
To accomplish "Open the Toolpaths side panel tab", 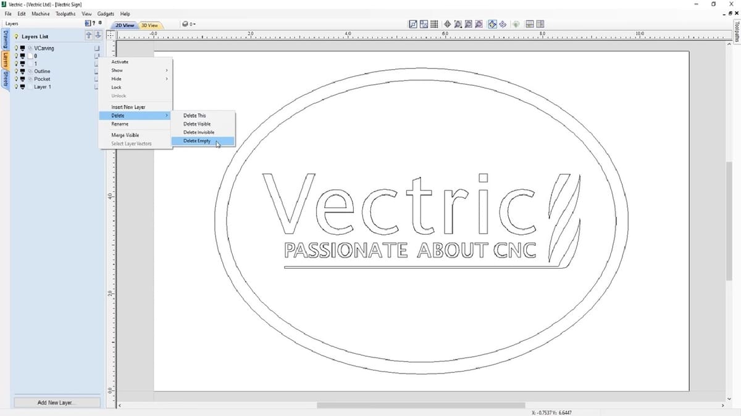I will [x=736, y=33].
